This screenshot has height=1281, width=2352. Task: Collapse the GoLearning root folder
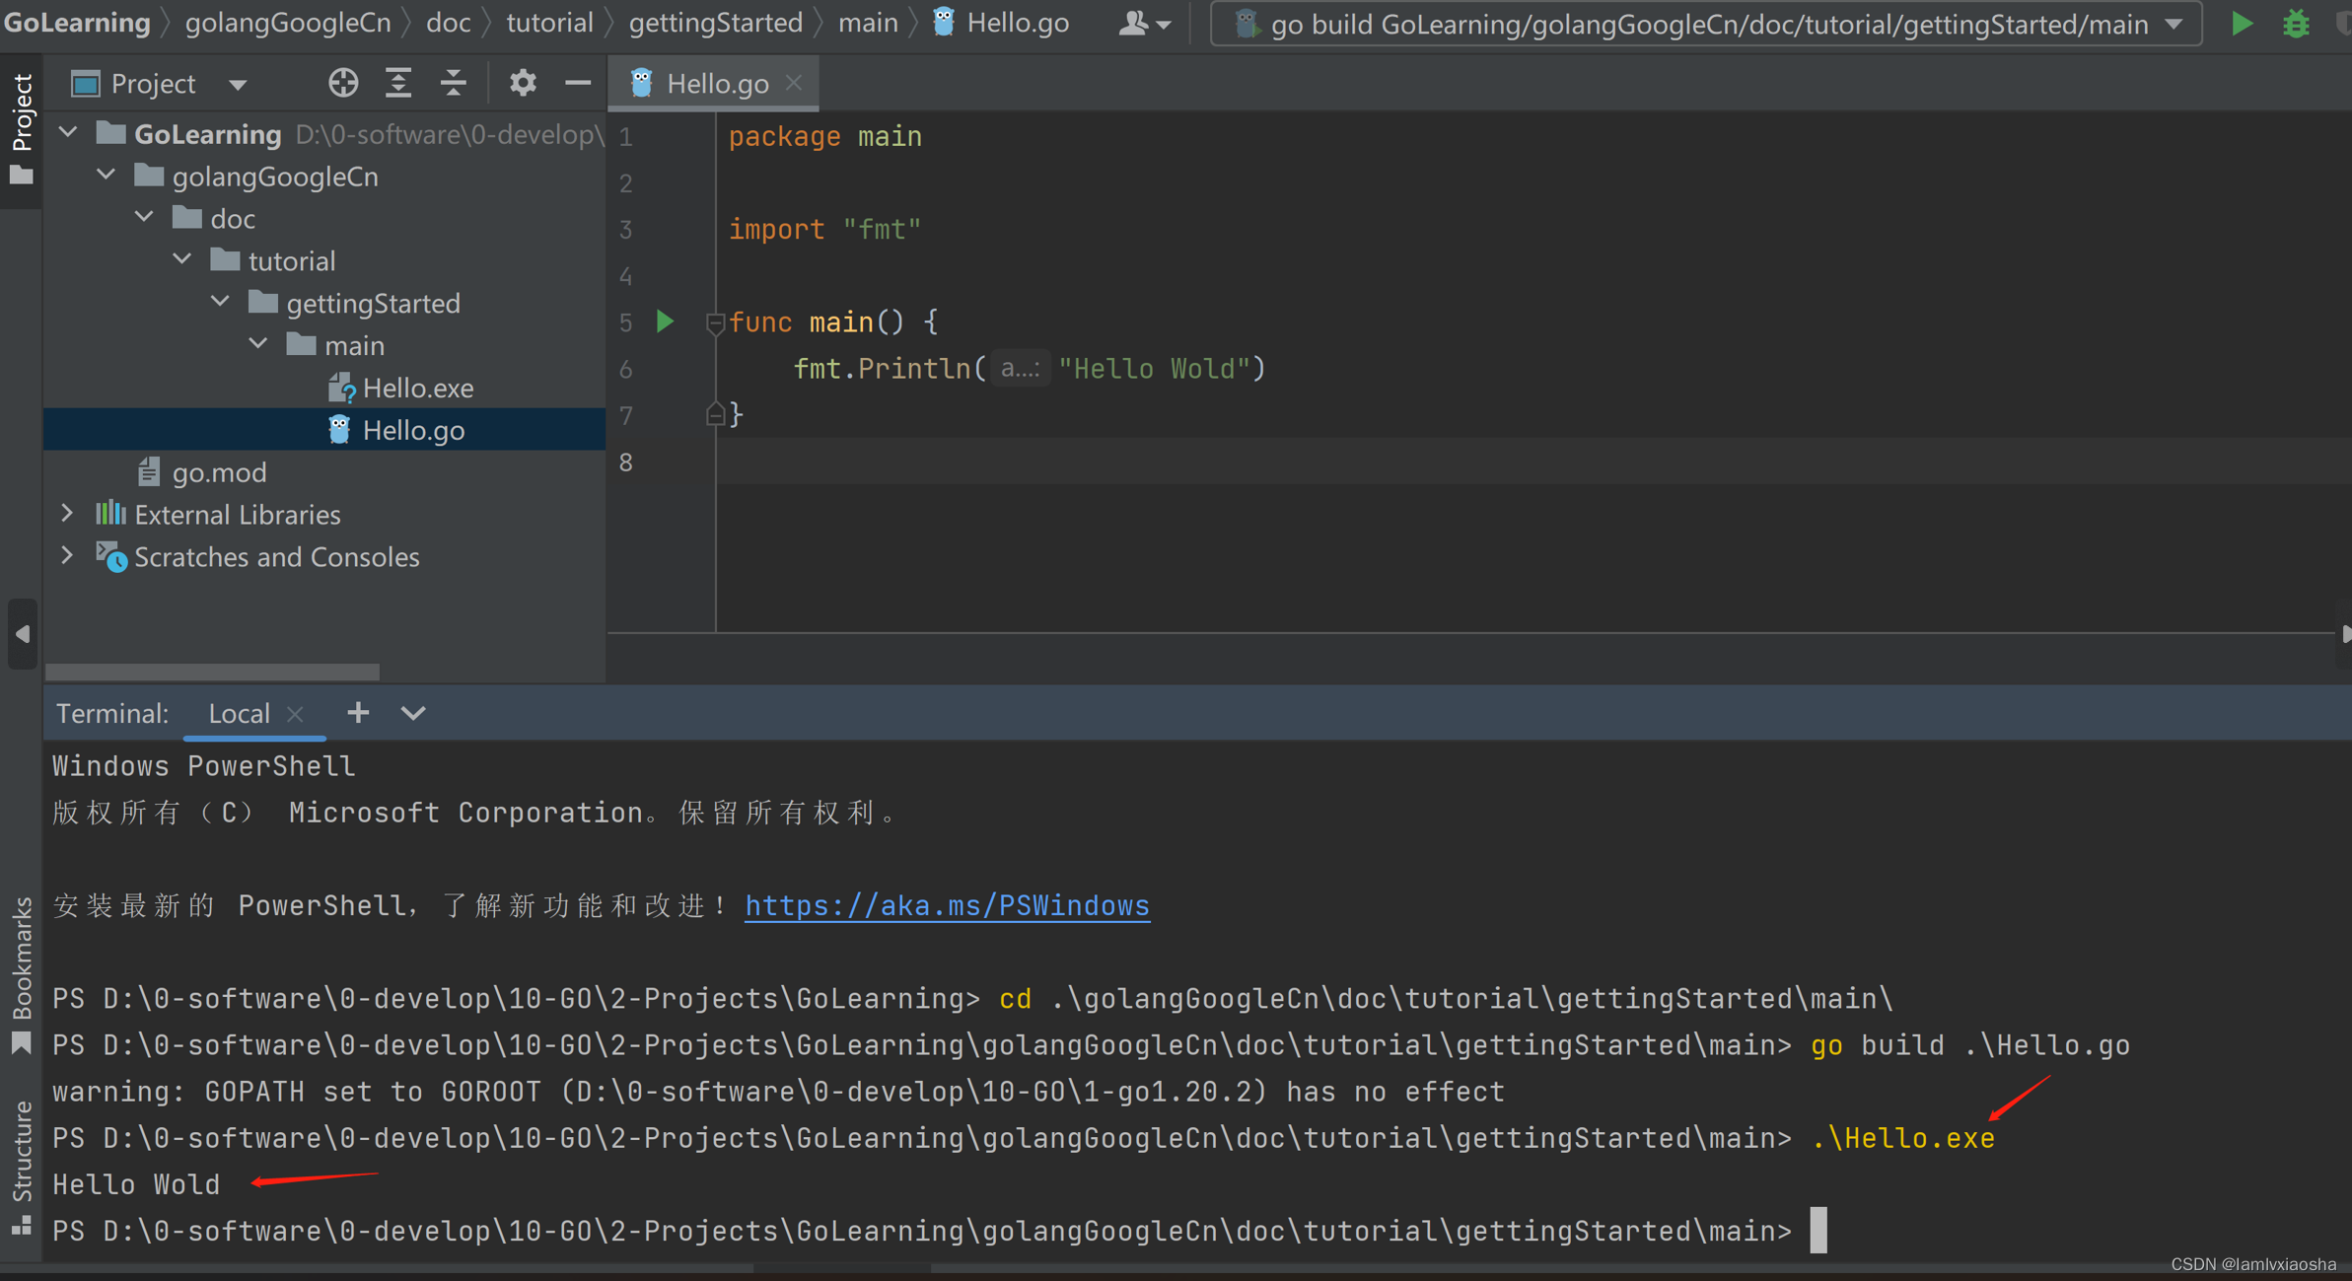[x=68, y=132]
